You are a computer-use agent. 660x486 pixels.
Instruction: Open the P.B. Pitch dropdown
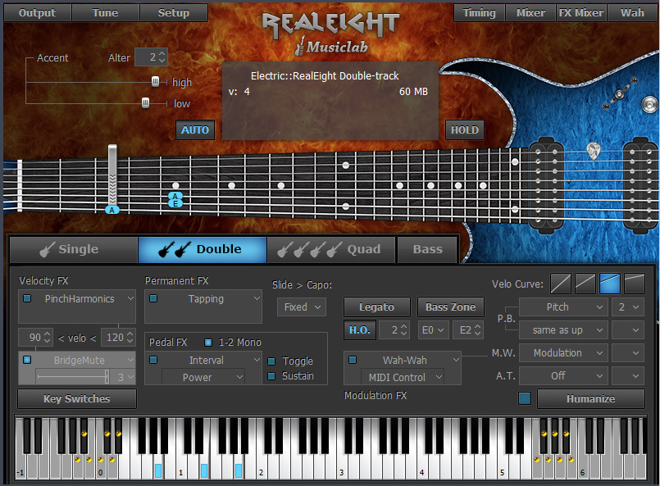(563, 307)
